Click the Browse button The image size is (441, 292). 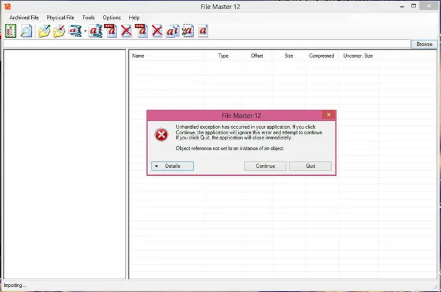tap(424, 44)
